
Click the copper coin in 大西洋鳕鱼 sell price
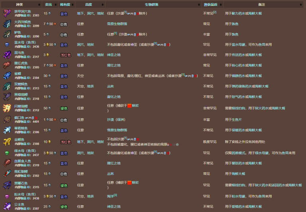(55, 24)
